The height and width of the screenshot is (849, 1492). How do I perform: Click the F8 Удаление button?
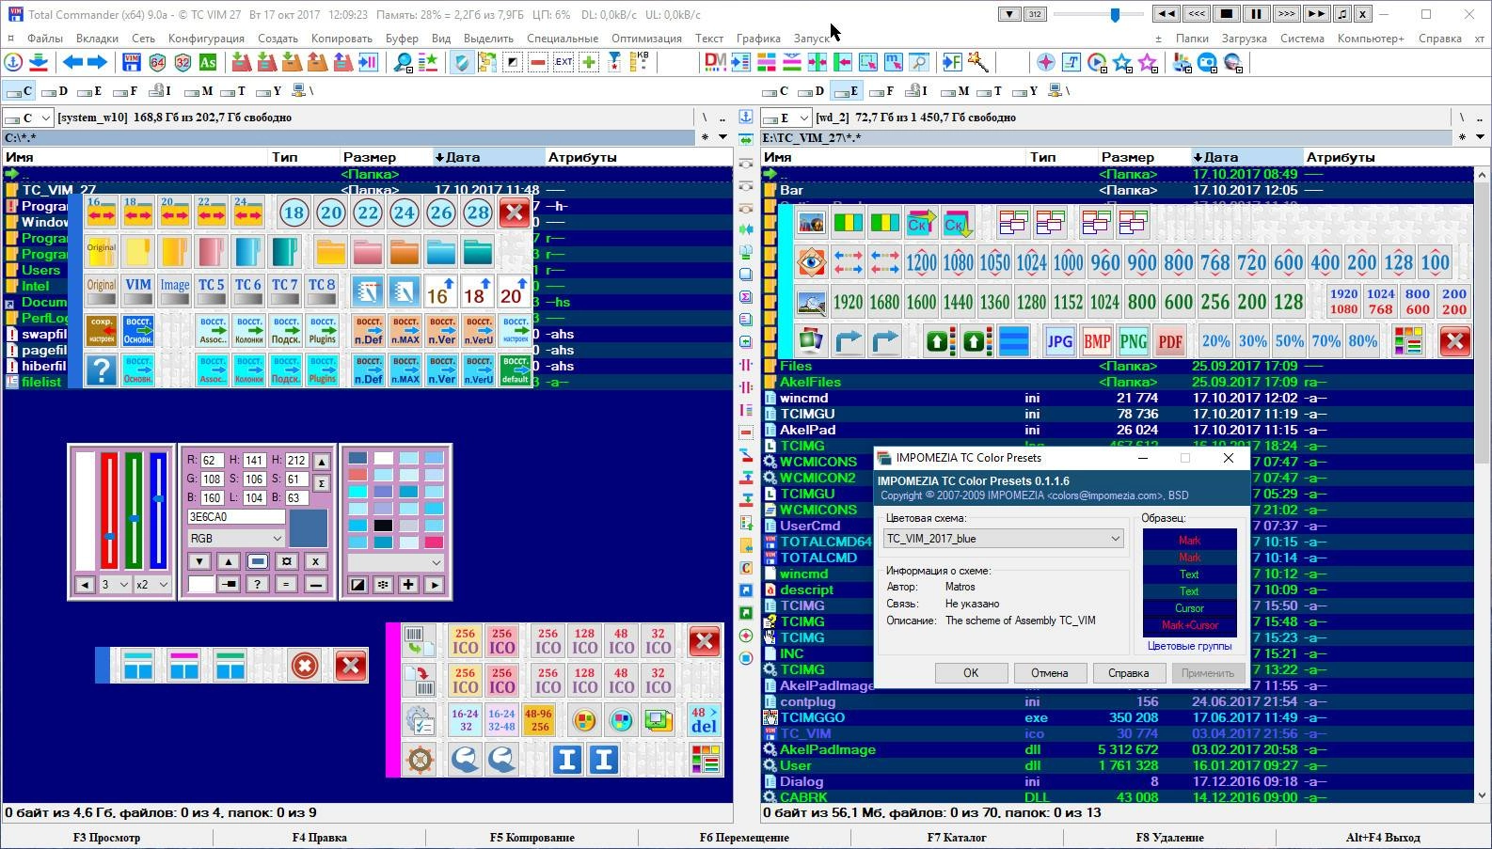[x=1169, y=837]
